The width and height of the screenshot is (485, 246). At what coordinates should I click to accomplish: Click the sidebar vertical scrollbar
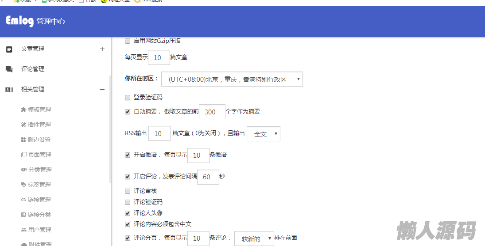(110, 129)
